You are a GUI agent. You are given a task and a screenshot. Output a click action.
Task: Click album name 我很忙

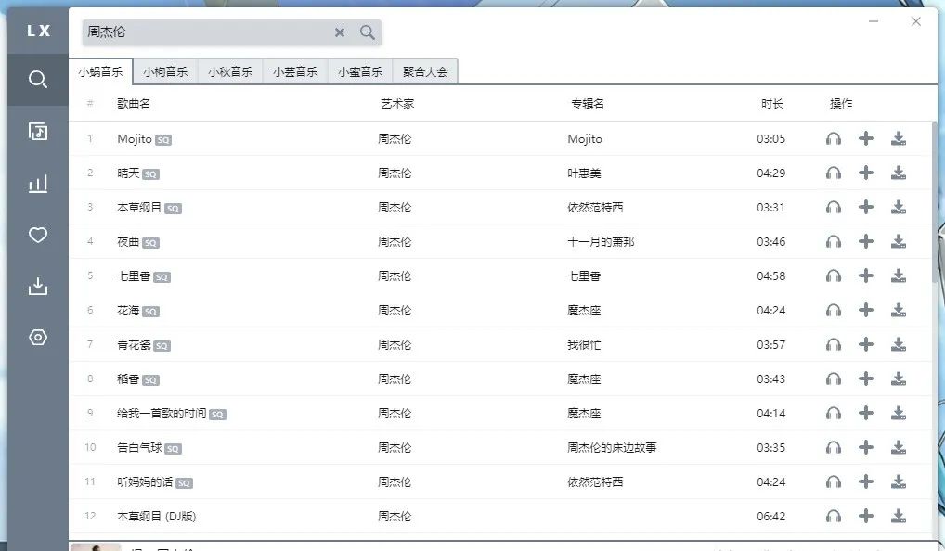coord(584,344)
